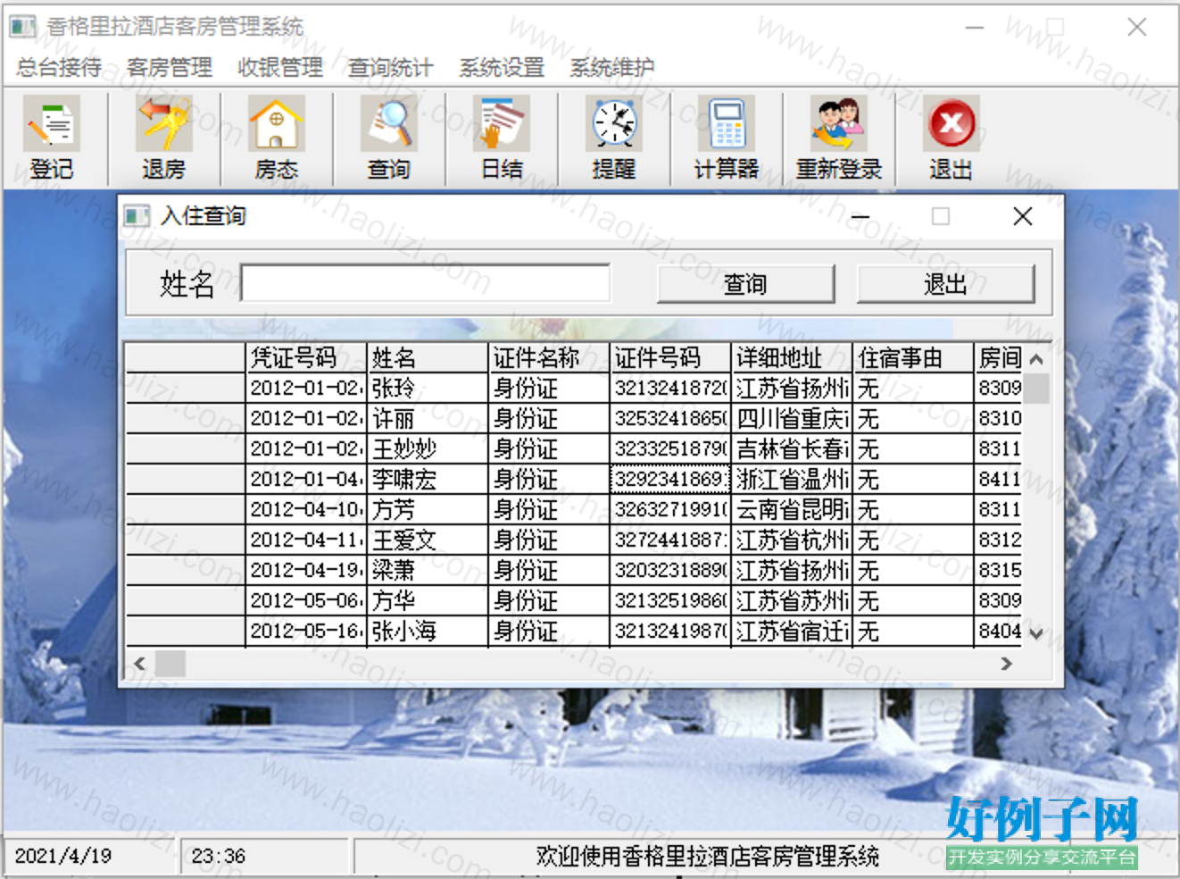This screenshot has width=1180, height=879.
Task: Click the horizontal scroll-right arrow
Action: (1007, 664)
